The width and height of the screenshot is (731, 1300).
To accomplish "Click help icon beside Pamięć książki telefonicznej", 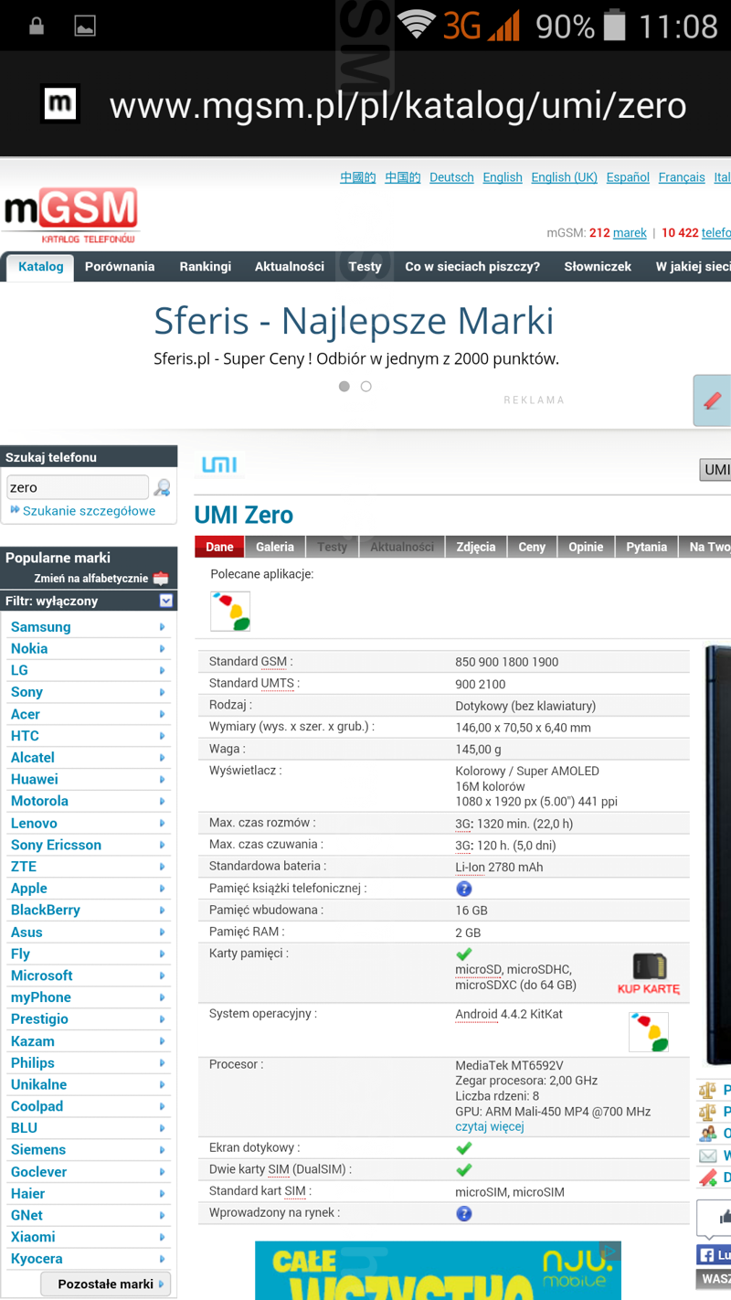I will [464, 889].
